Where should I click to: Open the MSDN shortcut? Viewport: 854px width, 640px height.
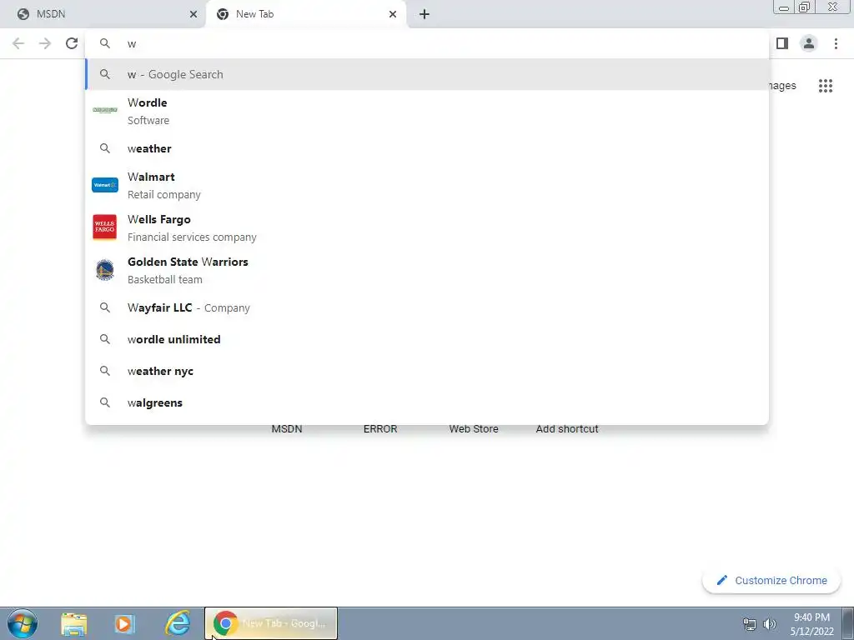coord(287,429)
